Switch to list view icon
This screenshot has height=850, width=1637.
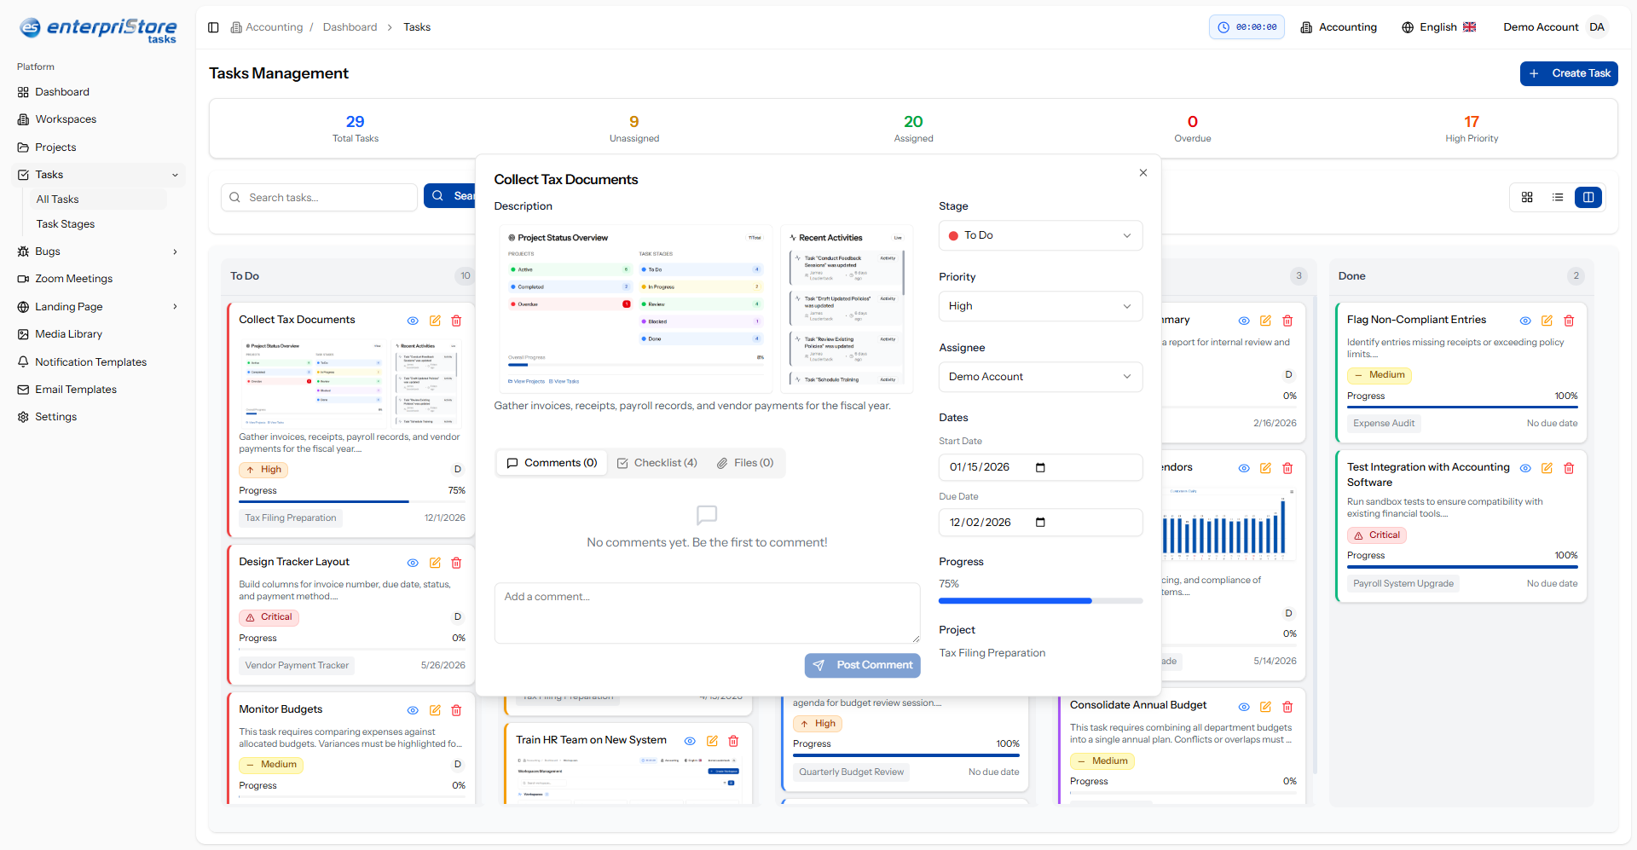click(1558, 197)
